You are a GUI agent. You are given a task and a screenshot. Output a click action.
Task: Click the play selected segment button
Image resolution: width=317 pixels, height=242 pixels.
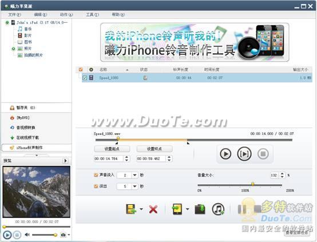pos(244,154)
